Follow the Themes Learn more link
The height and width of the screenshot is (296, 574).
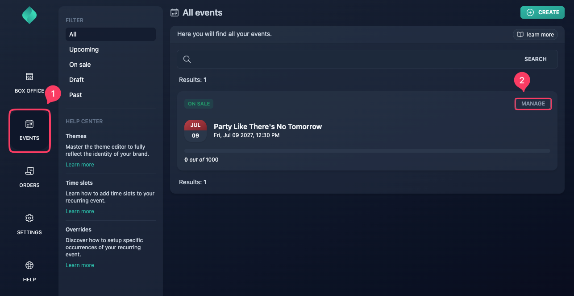[x=80, y=165]
